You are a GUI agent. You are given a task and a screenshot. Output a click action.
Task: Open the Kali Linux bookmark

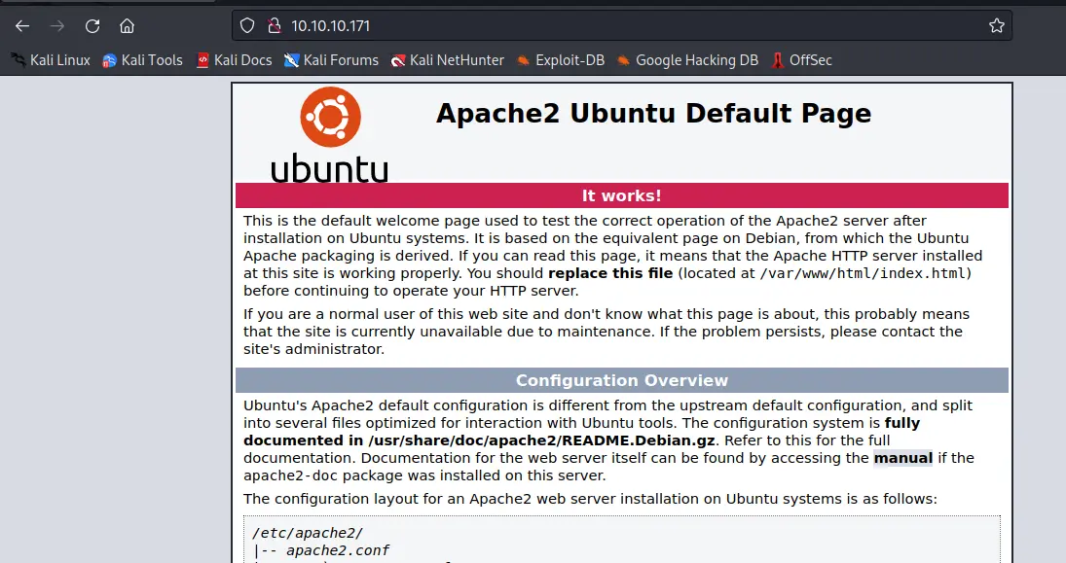(x=51, y=60)
